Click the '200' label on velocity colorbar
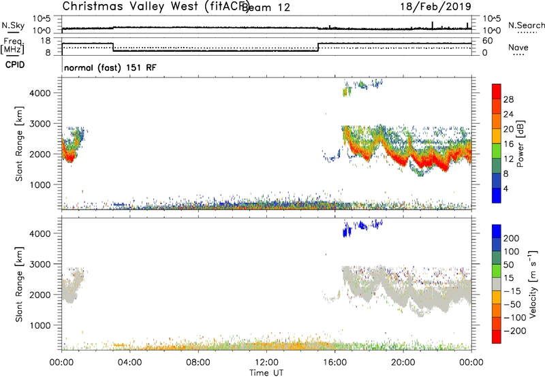The image size is (545, 377). pyautogui.click(x=512, y=238)
